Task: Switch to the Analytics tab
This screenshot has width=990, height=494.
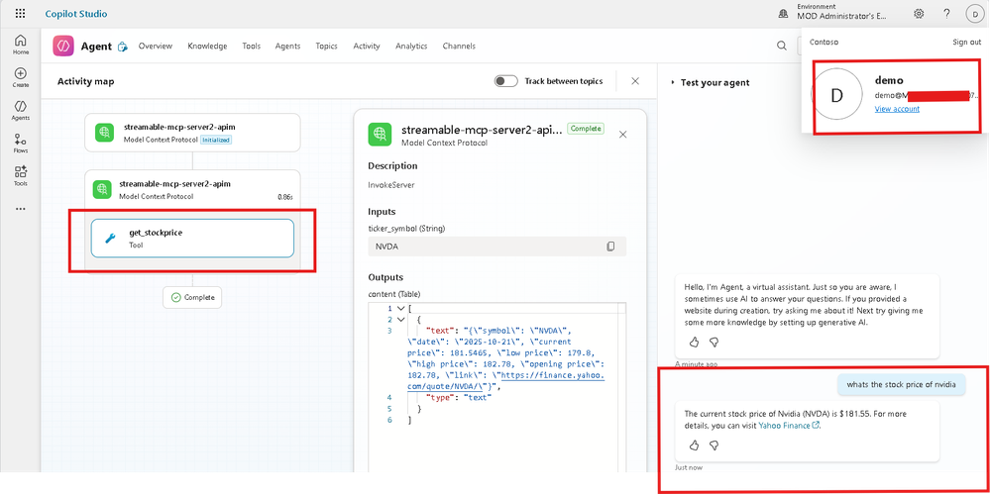Action: click(411, 47)
